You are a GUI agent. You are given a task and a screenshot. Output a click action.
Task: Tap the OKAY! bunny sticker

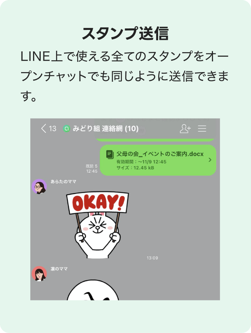coord(97,225)
